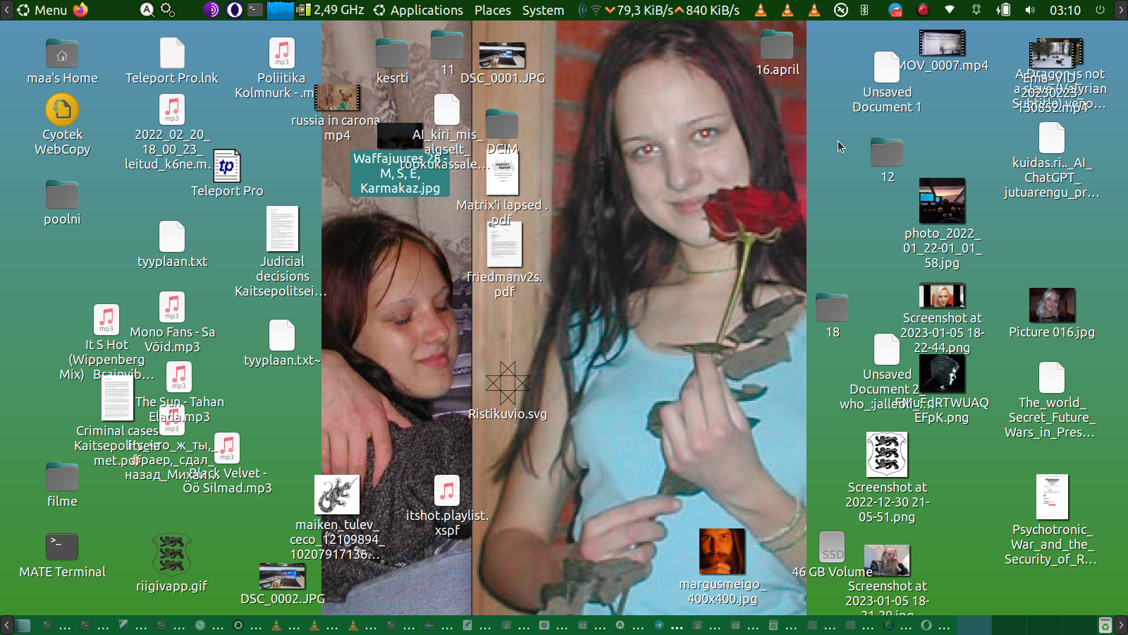
Task: Select Mono Fans - Sa Võid.mp3
Action: (x=172, y=322)
